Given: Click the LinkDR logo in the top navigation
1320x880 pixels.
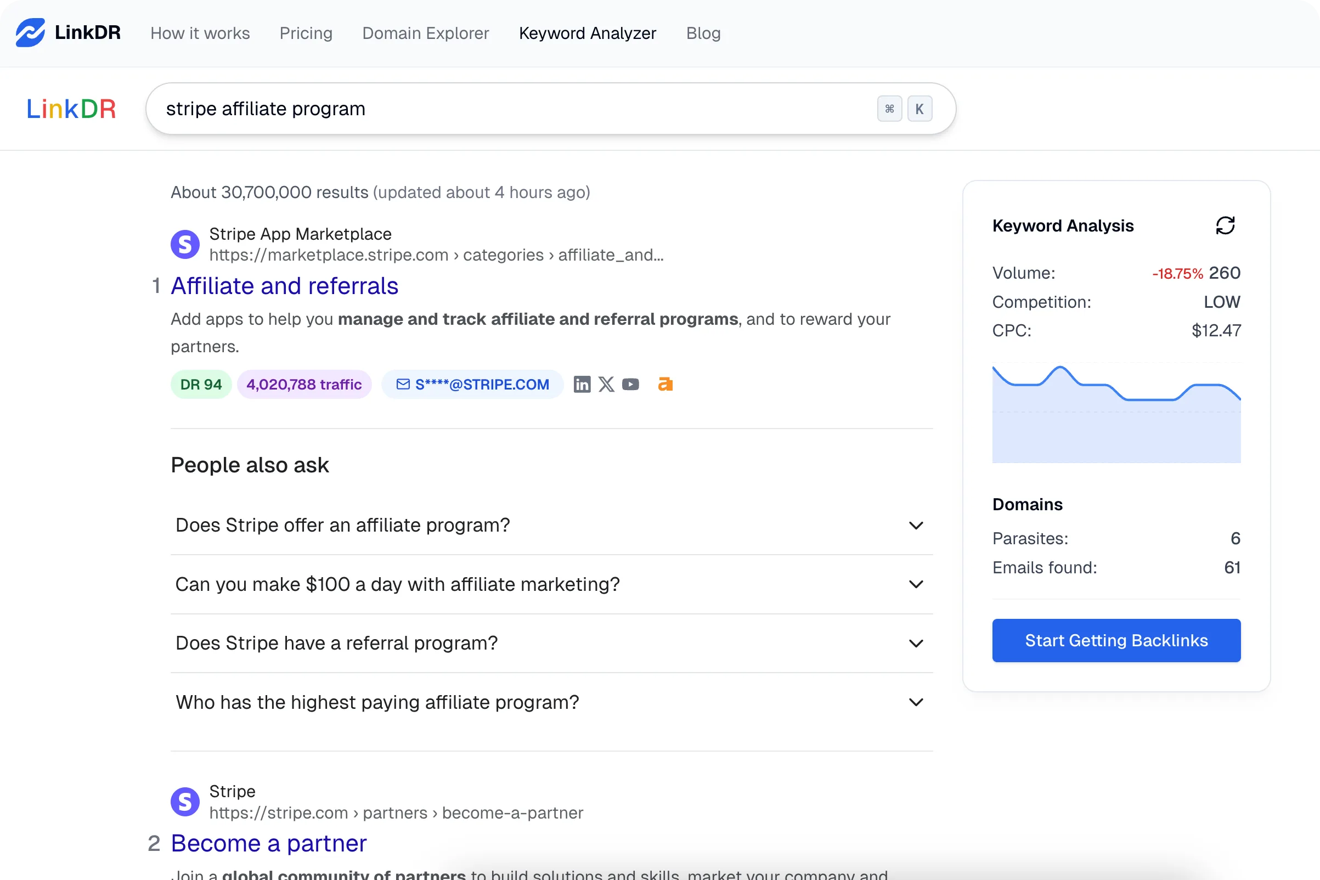Looking at the screenshot, I should (68, 32).
